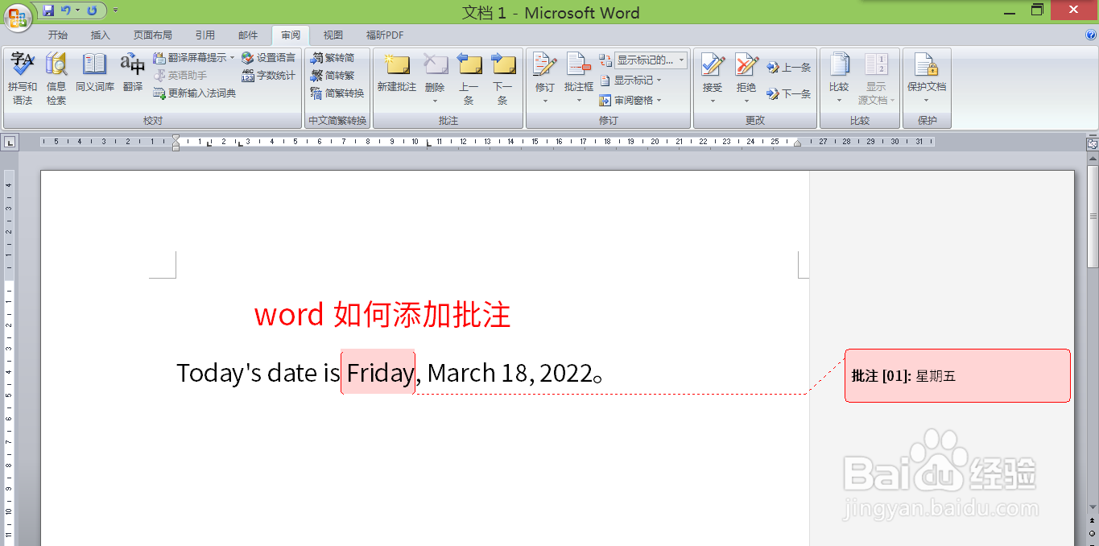Screen dimensions: 1099x546
Task: Expand the 显示标记 show markup menu
Action: coord(630,81)
